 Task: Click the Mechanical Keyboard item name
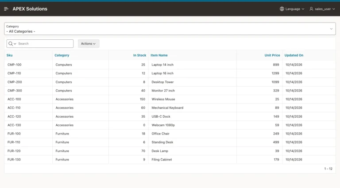[167, 107]
